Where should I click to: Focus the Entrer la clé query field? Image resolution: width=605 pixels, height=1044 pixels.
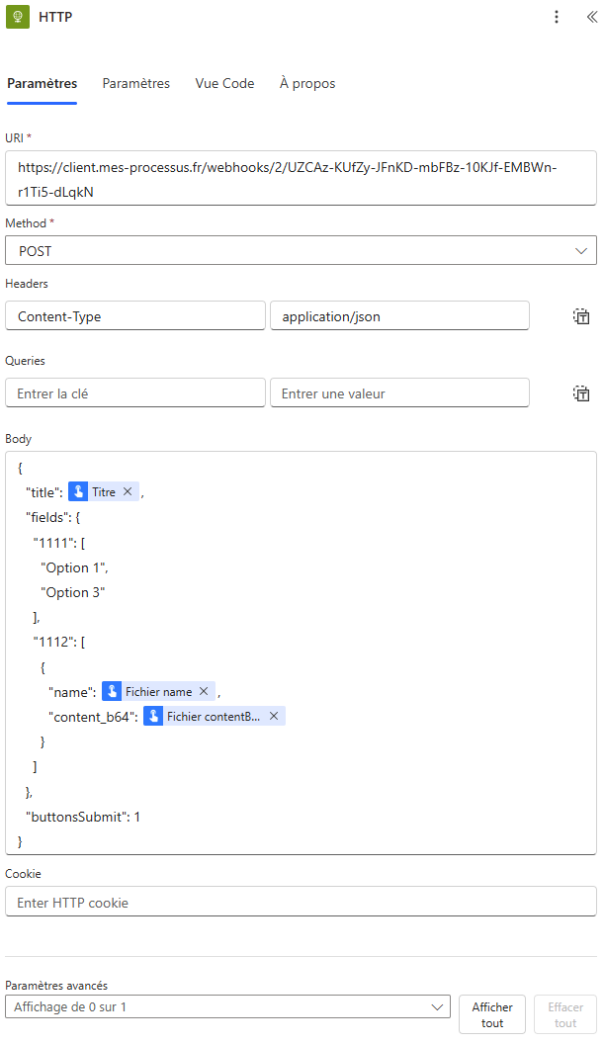pyautogui.click(x=135, y=393)
